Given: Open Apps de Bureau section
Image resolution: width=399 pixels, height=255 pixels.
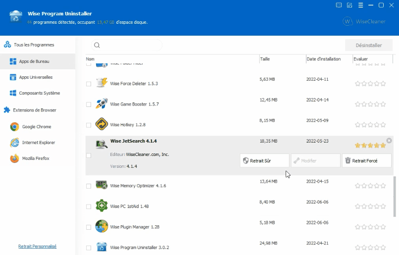Looking at the screenshot, I should pos(38,61).
